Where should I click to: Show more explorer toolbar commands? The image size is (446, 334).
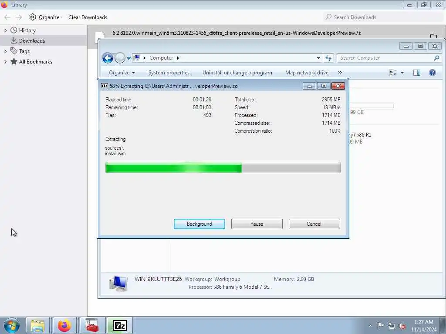[x=340, y=73]
